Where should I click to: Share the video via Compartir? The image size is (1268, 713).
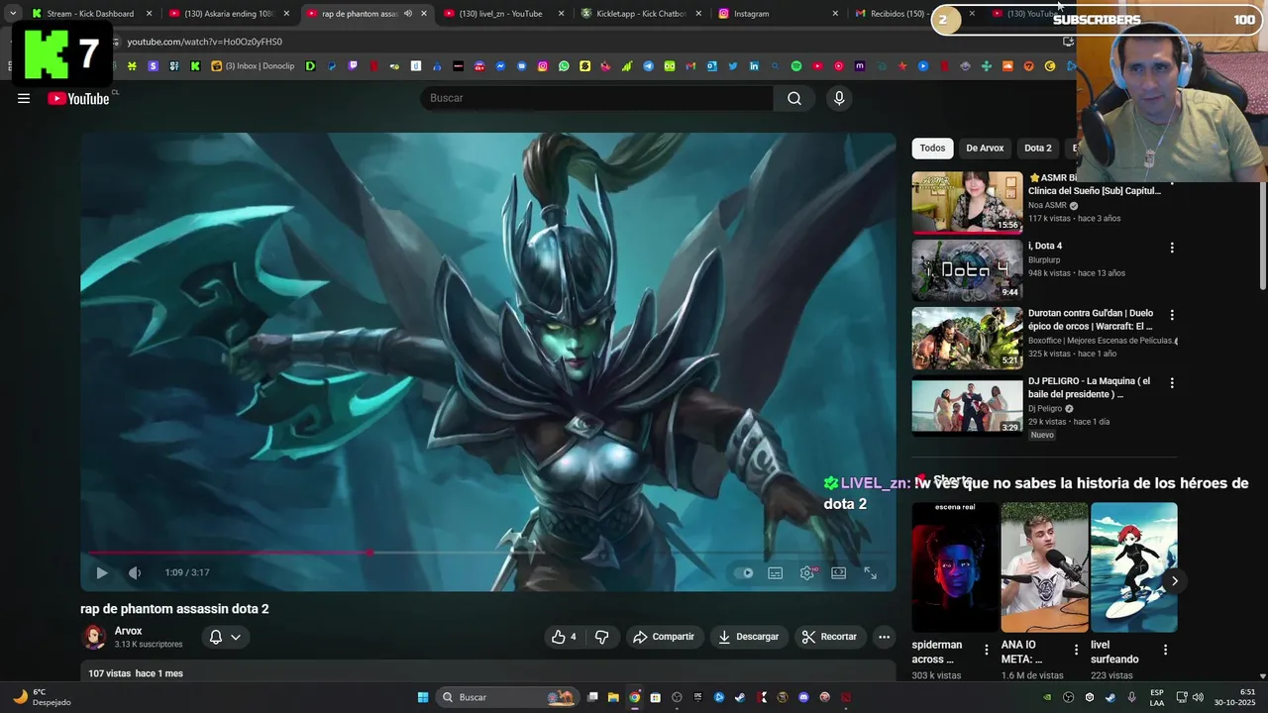coord(664,637)
